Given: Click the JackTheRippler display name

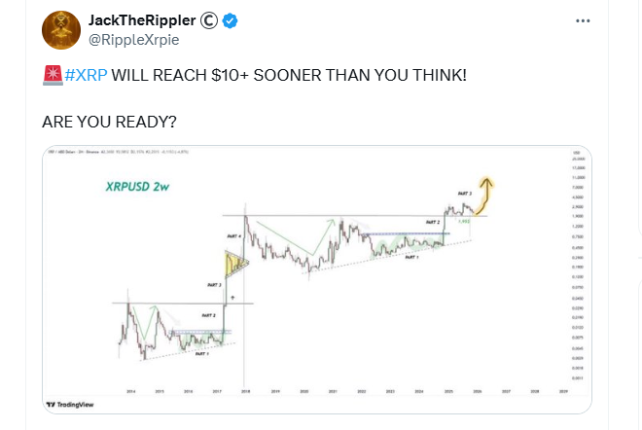Looking at the screenshot, I should (x=140, y=20).
